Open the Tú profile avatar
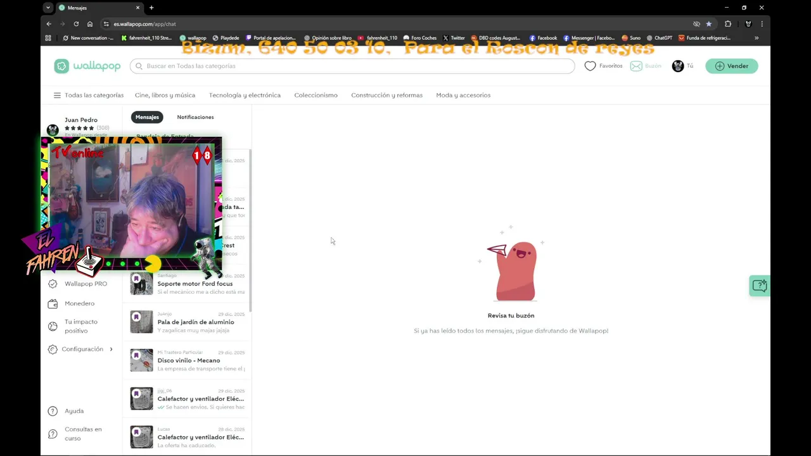 [678, 66]
